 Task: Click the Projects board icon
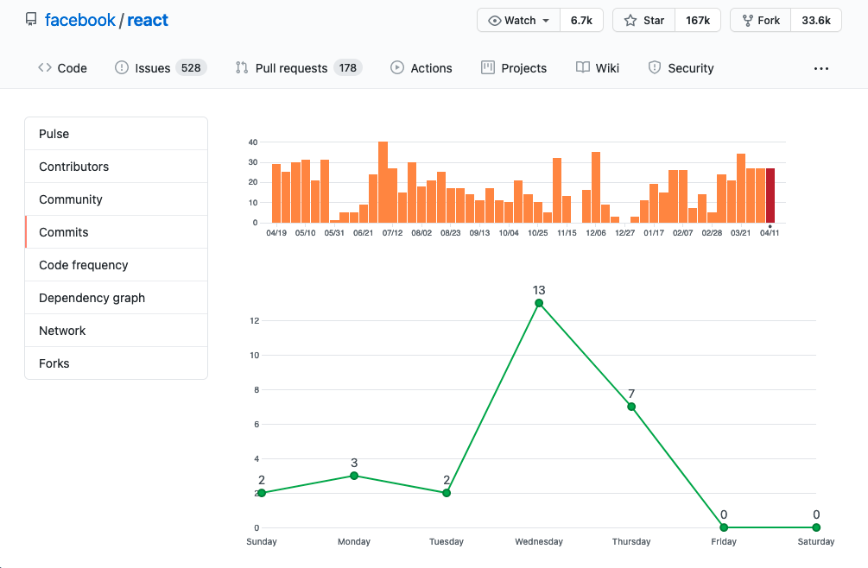[x=488, y=67]
